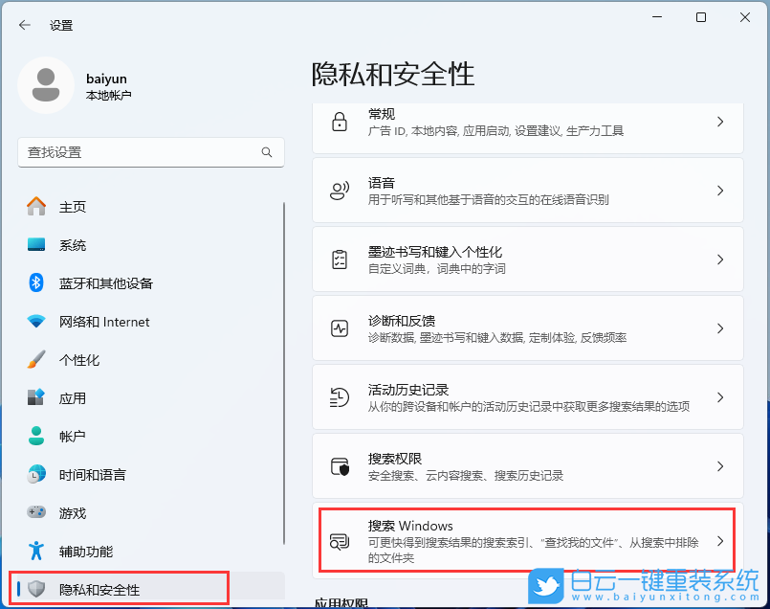The image size is (770, 609).
Task: Open 墨迹书写和键入个性化 using its right chevron
Action: pos(720,259)
